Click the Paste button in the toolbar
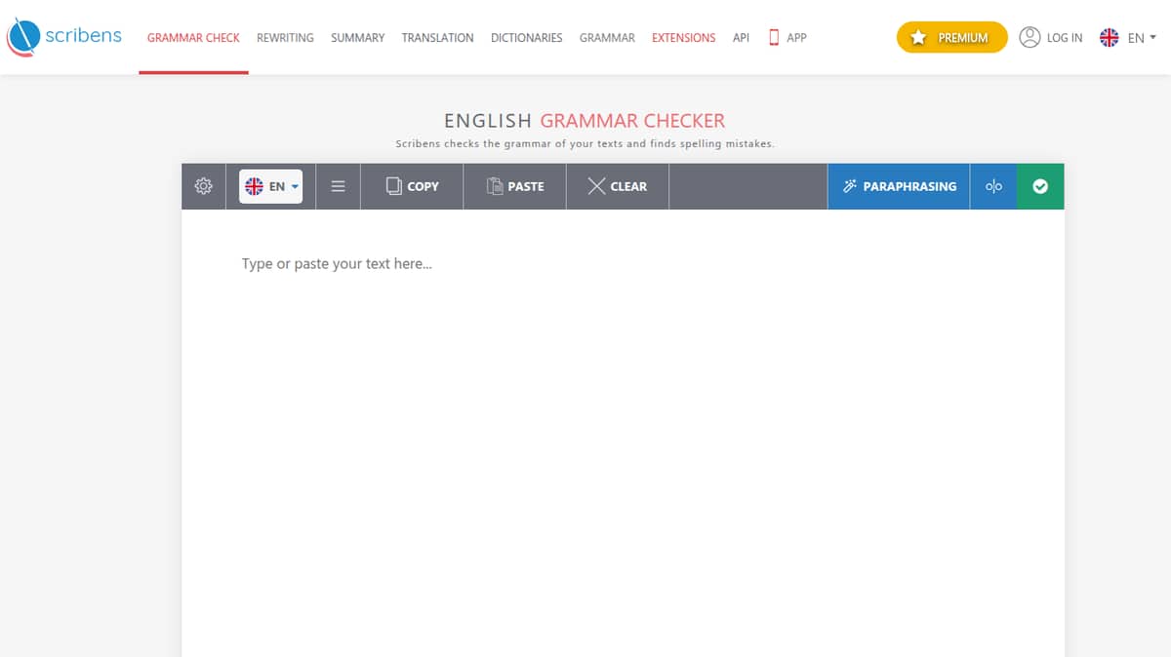 [514, 186]
